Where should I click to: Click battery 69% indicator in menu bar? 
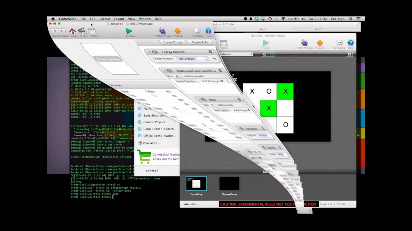click(x=293, y=19)
